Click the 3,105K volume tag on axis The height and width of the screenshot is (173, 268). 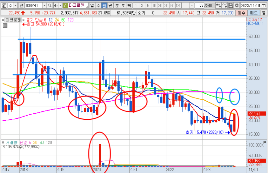[x=257, y=161]
